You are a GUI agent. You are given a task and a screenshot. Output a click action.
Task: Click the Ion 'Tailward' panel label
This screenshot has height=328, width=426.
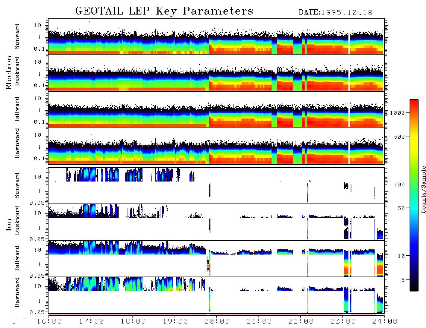pos(17,259)
